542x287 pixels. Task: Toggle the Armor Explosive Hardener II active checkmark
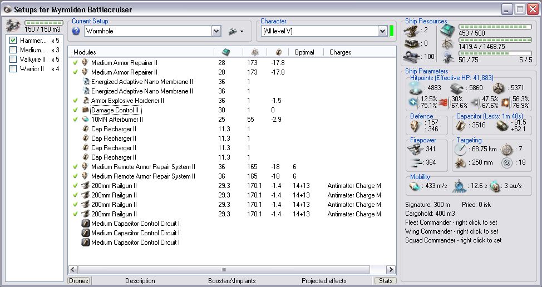tap(75, 101)
